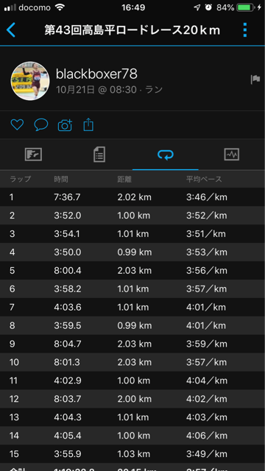This screenshot has width=265, height=471.
Task: Switch to the map overview tab
Action: point(33,155)
